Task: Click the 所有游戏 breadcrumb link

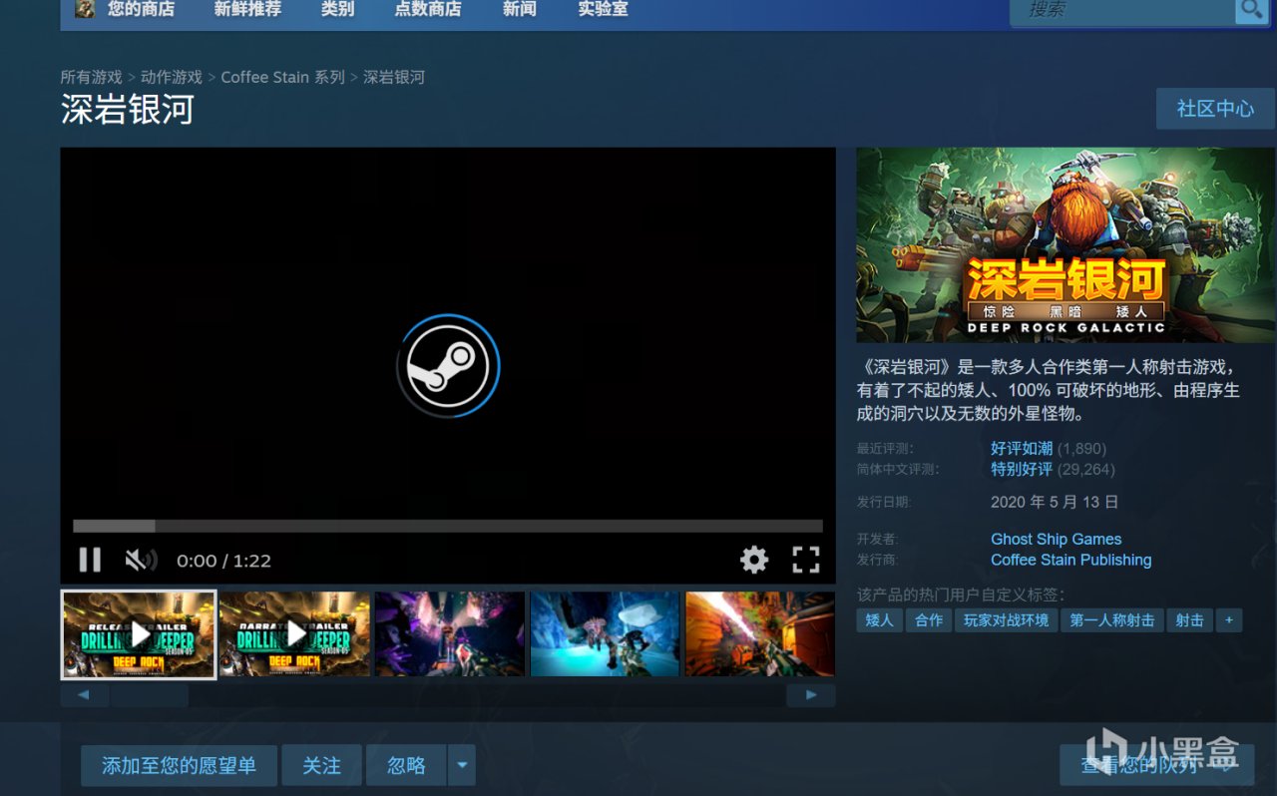Action: click(91, 77)
